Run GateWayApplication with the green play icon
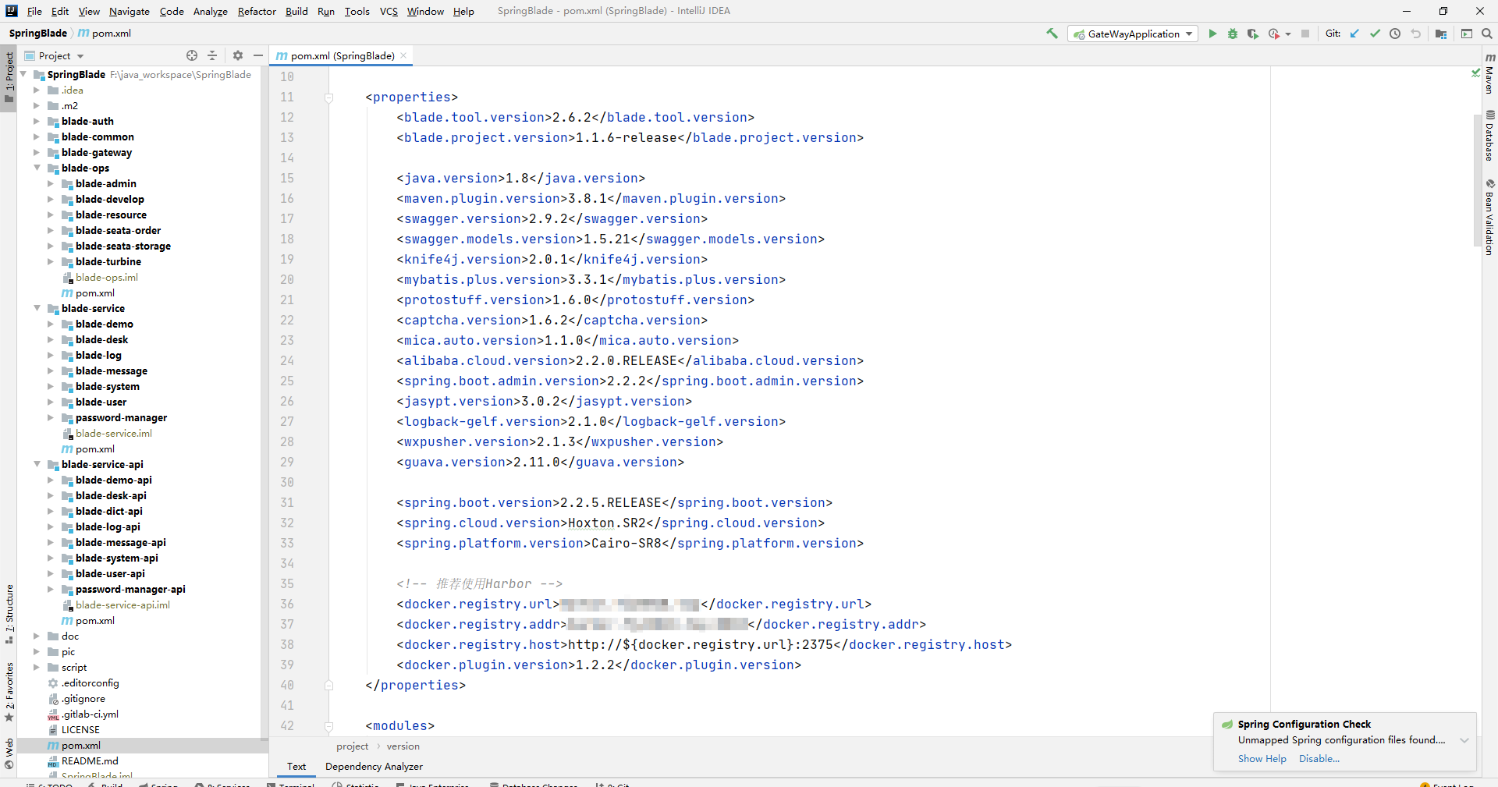The height and width of the screenshot is (787, 1498). click(x=1212, y=34)
